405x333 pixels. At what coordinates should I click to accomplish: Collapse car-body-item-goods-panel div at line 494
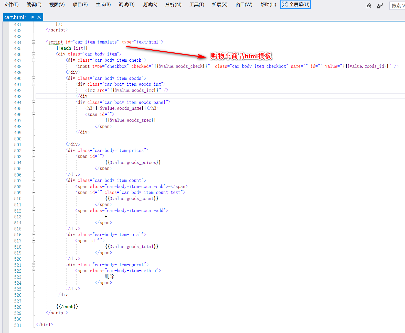[34, 102]
